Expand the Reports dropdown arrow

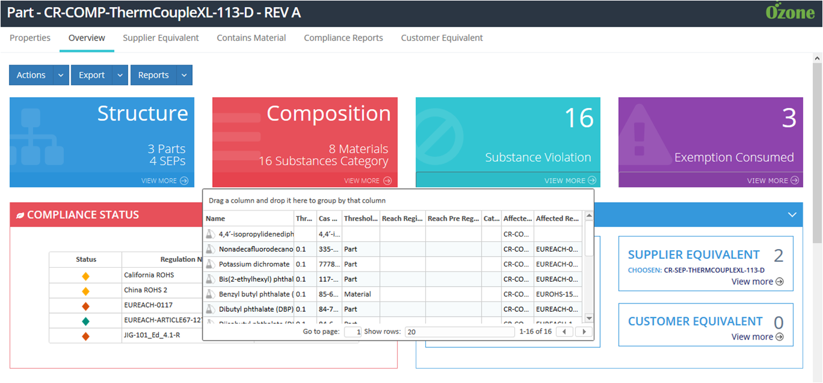(184, 75)
